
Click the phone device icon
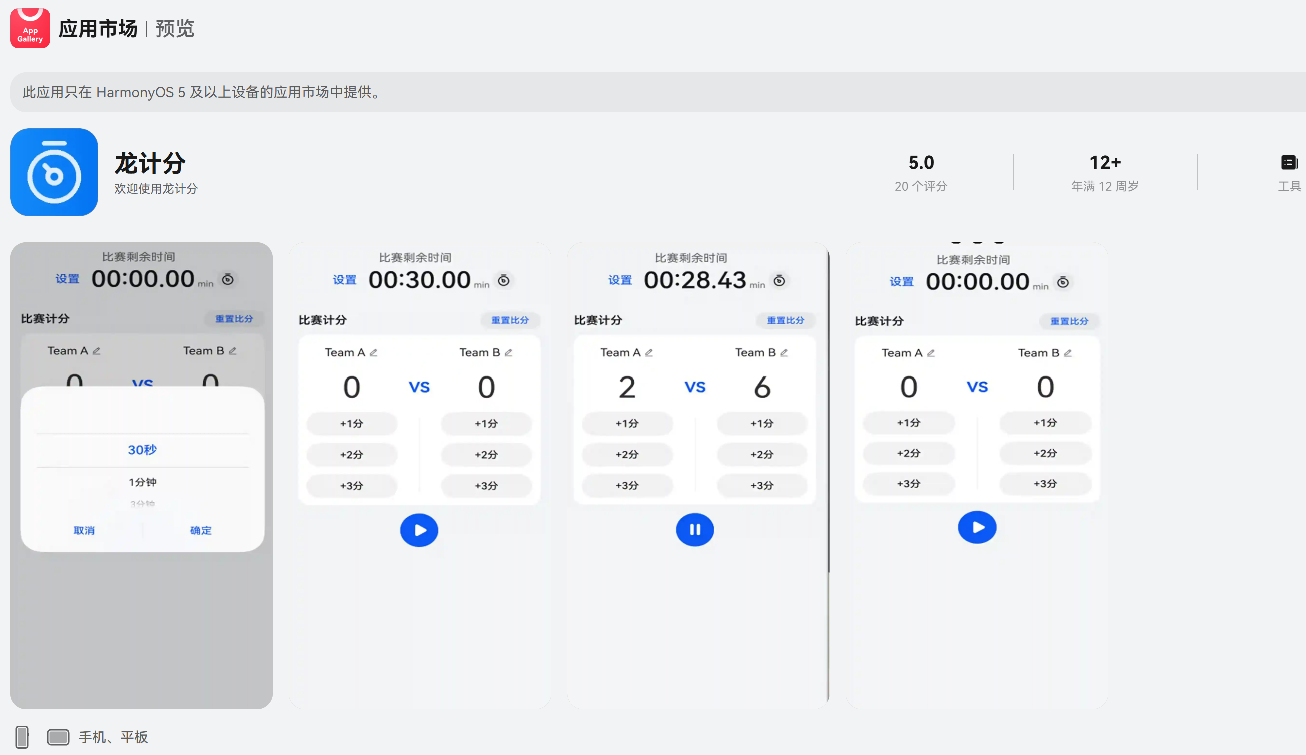(22, 737)
